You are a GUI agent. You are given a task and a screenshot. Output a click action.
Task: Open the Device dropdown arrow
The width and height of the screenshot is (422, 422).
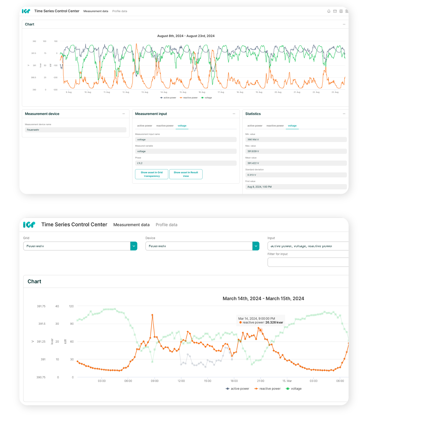click(256, 246)
